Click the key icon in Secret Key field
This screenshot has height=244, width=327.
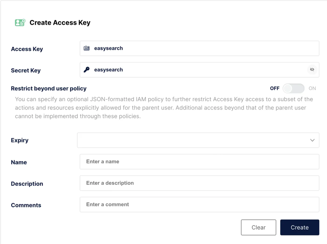coord(87,70)
